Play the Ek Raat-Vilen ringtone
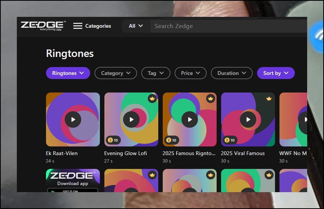Screen dimensions: 324x209 [x=73, y=119]
